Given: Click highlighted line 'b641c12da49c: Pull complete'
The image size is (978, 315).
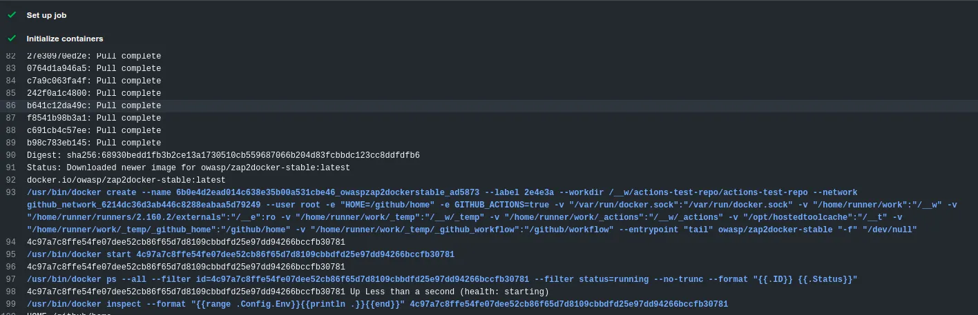Looking at the screenshot, I should (94, 105).
